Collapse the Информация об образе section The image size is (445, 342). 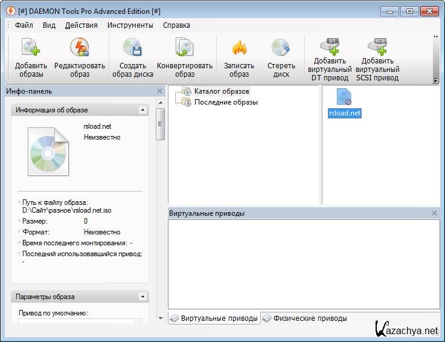(x=142, y=110)
